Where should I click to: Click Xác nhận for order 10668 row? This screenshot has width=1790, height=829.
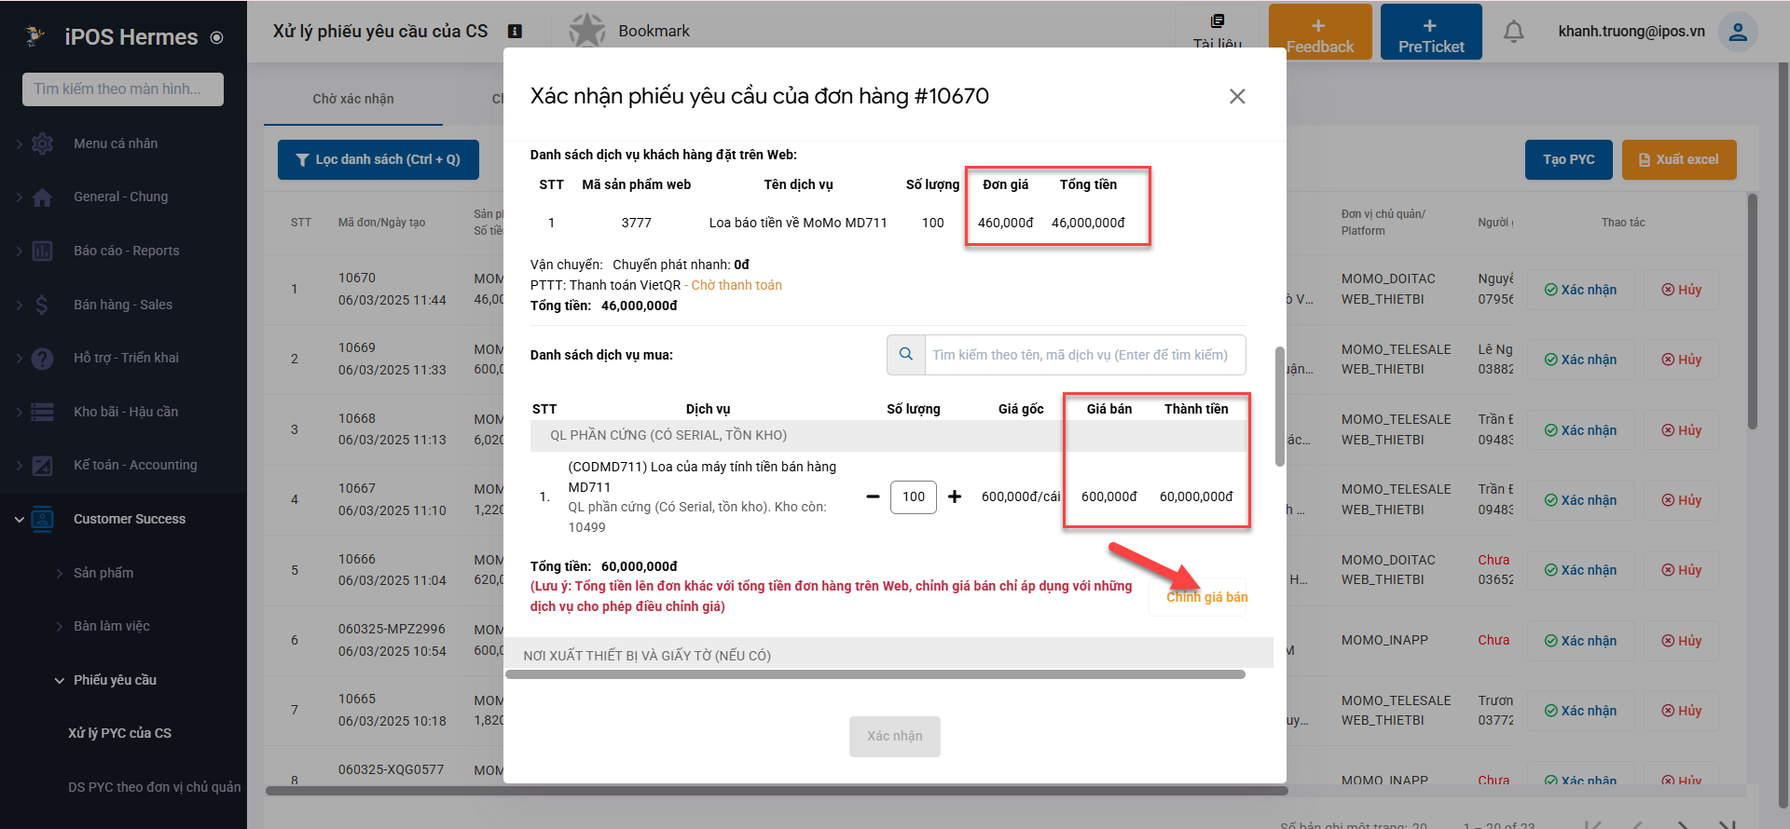pyautogui.click(x=1581, y=431)
